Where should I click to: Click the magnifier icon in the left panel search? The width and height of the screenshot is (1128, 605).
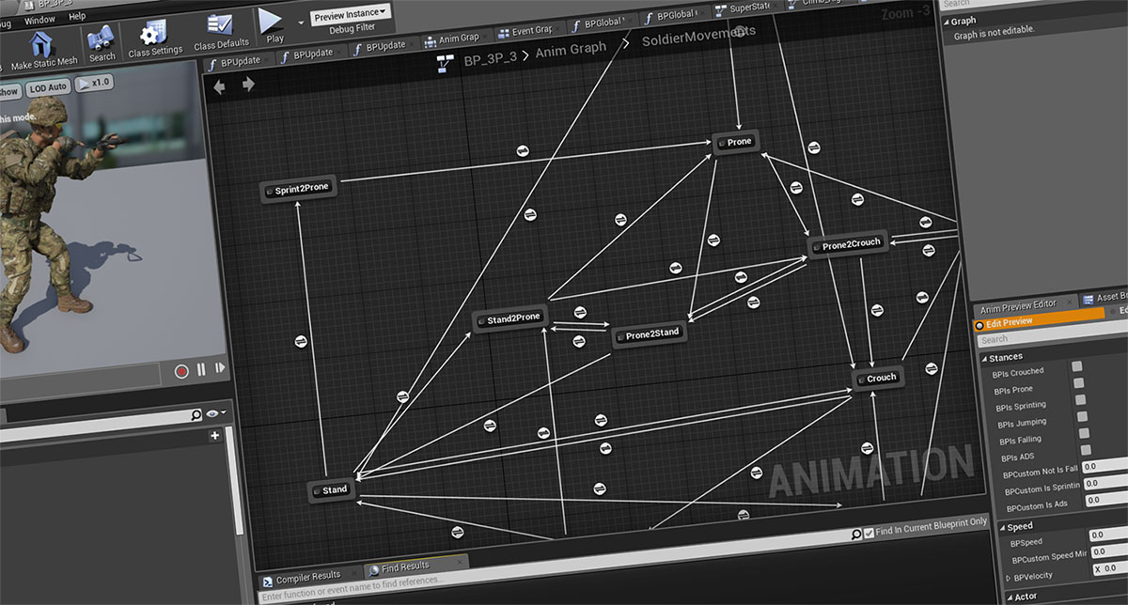click(196, 414)
